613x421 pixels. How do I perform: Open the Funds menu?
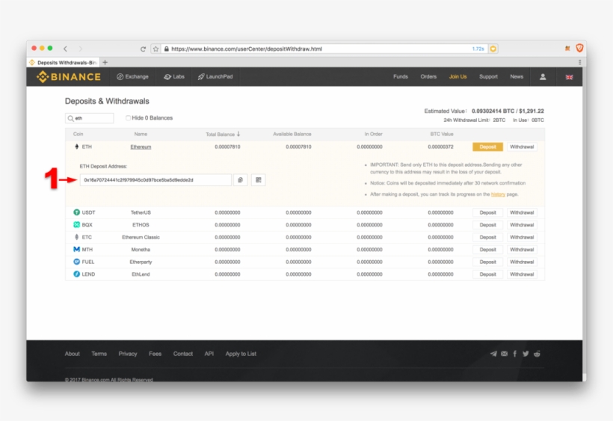coord(401,76)
